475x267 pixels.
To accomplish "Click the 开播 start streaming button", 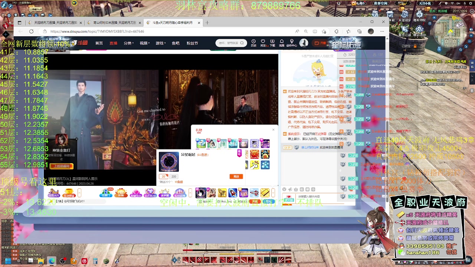I will [x=321, y=43].
